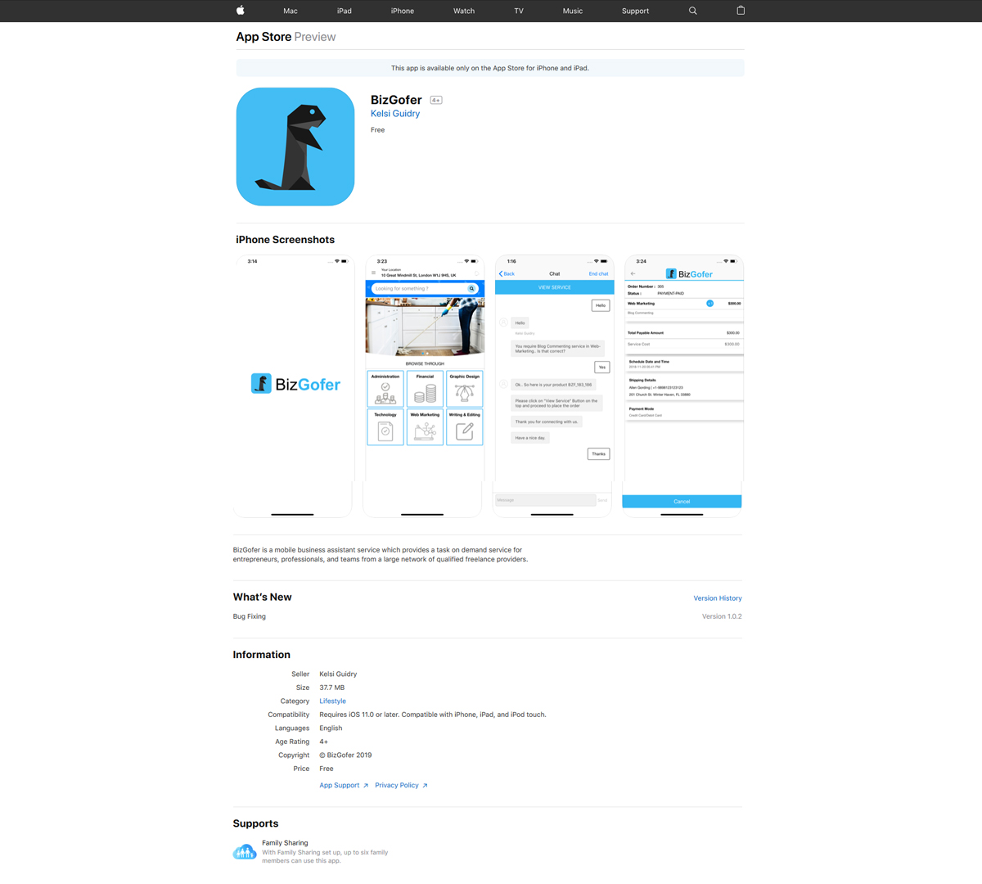Click the BizGofer app icon

pos(295,147)
